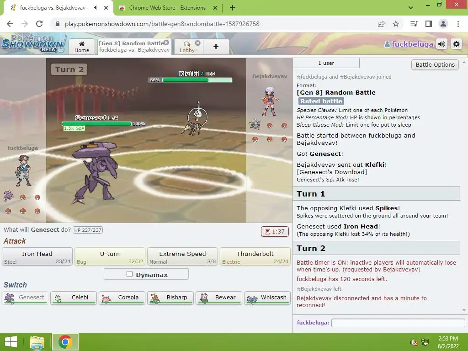
Task: Switch to Corsola
Action: coord(122,298)
